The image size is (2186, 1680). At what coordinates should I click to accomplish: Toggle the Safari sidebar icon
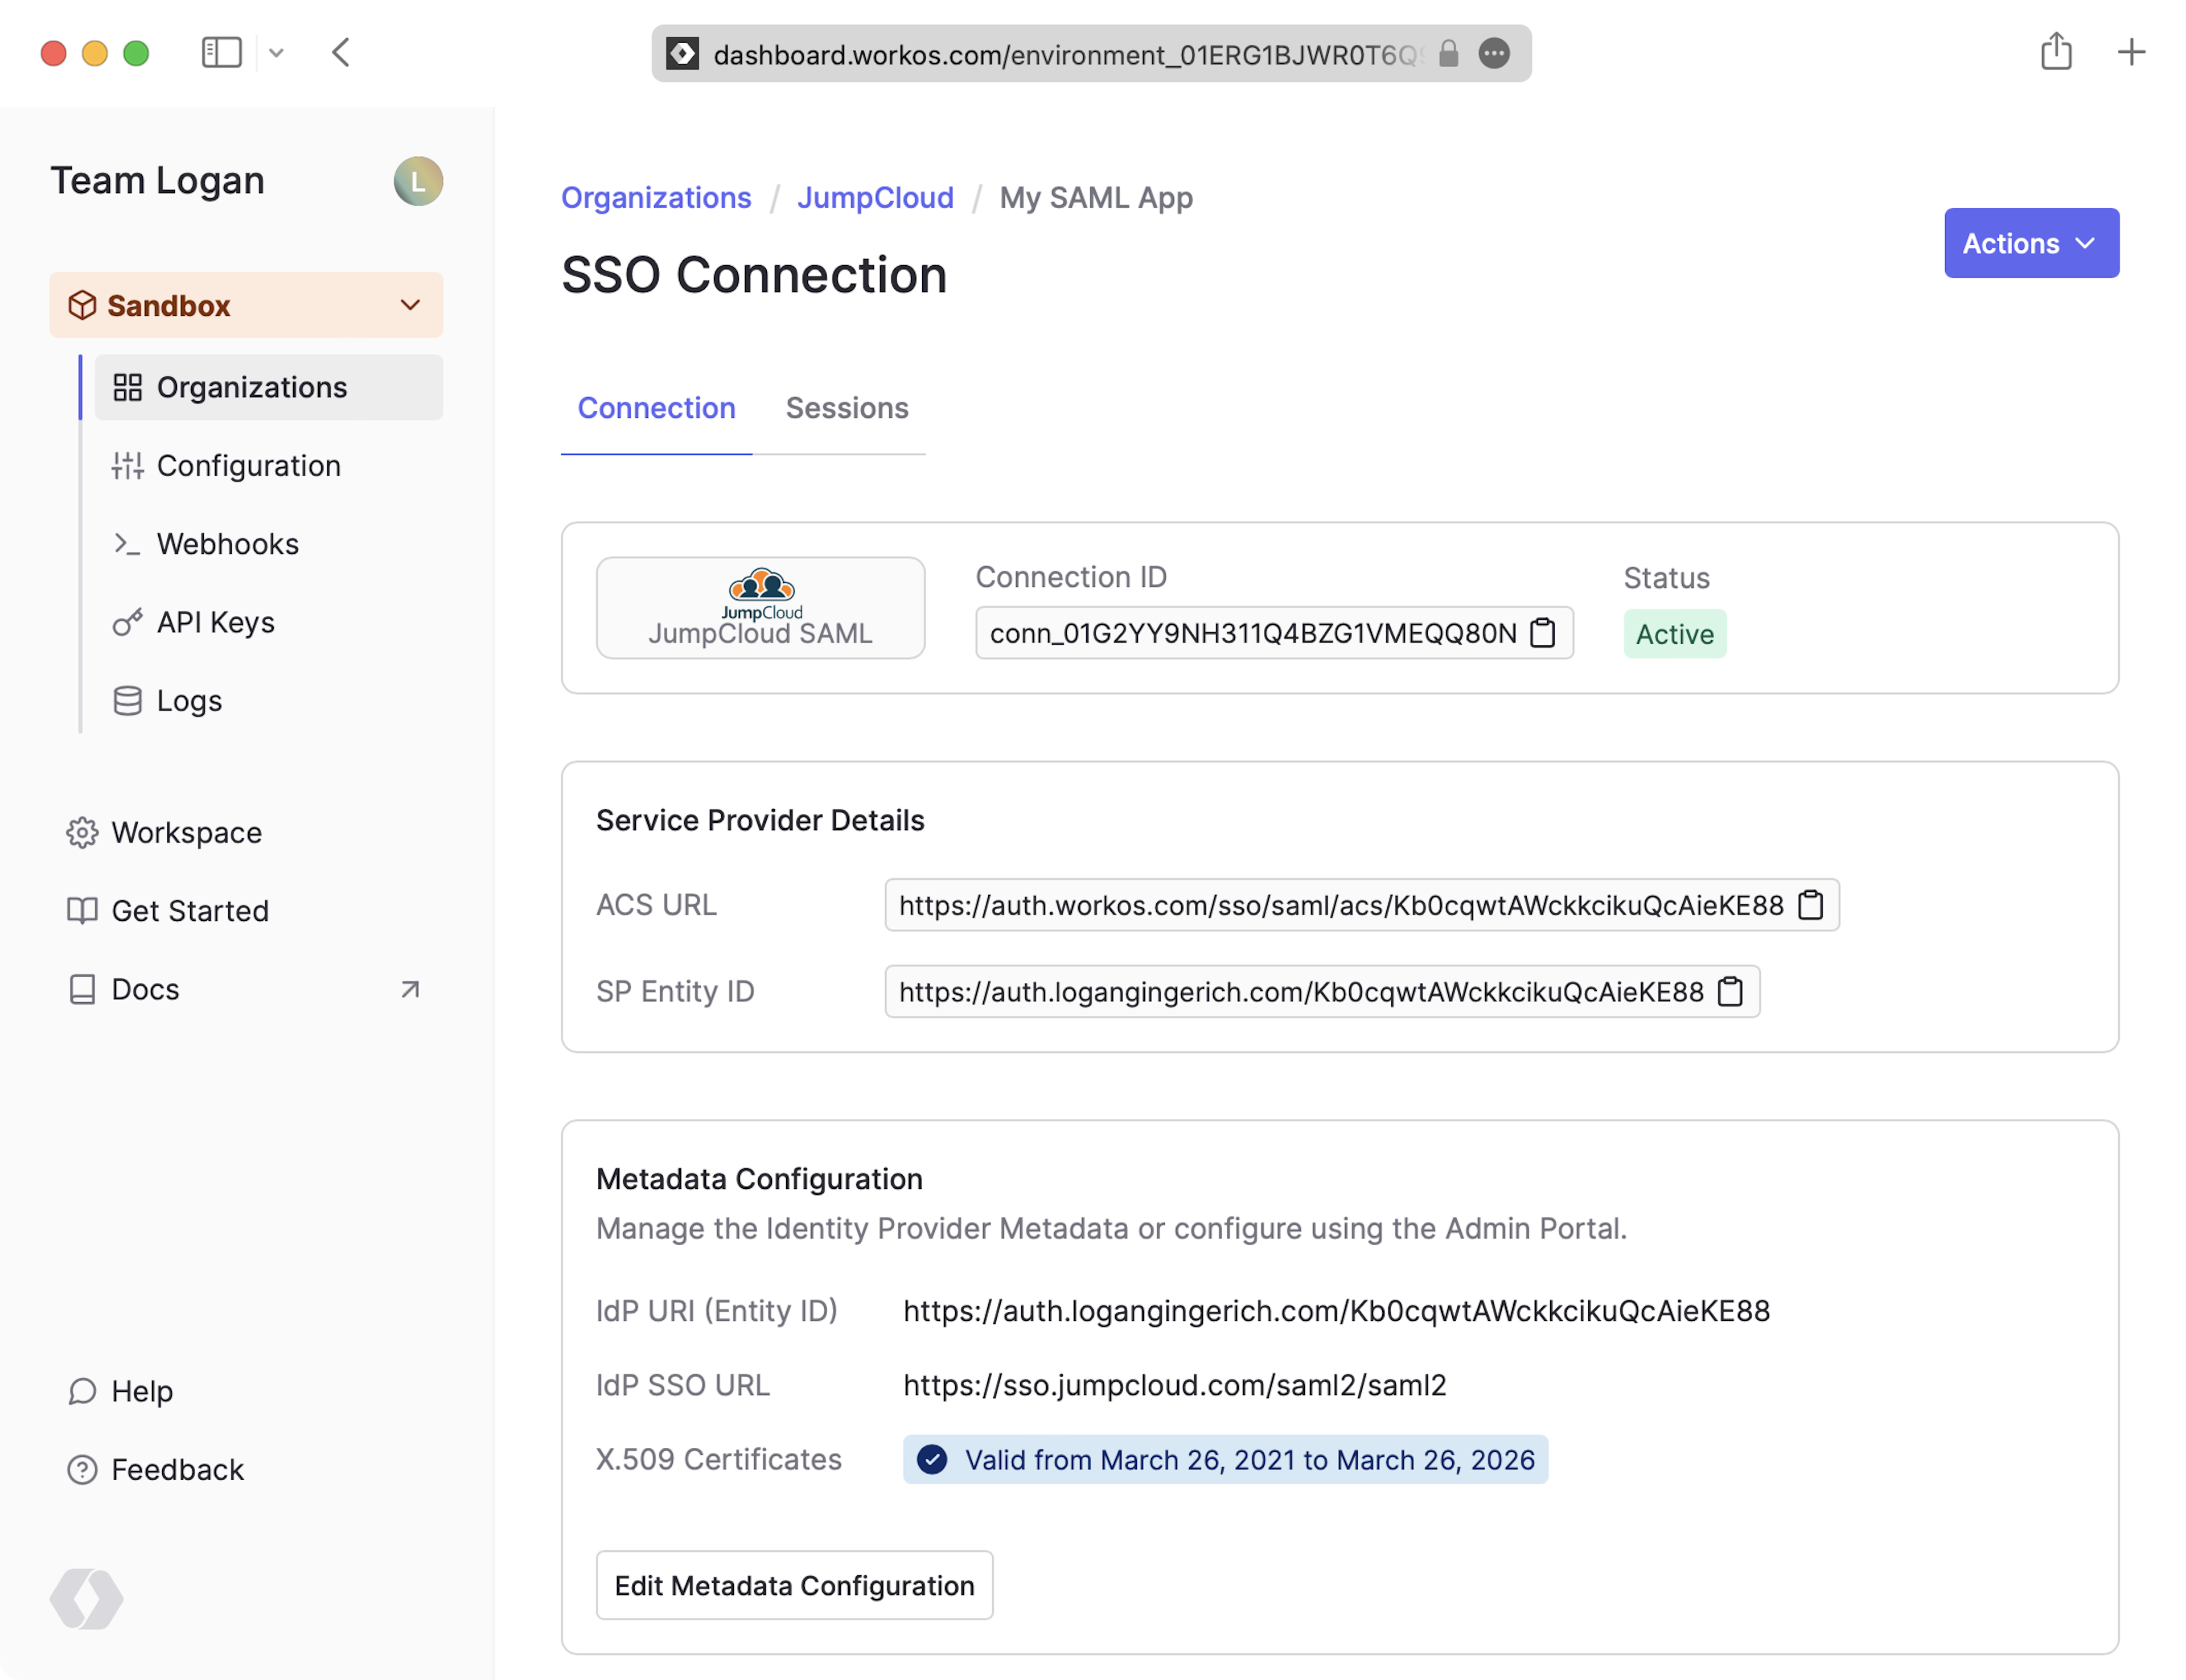pyautogui.click(x=221, y=52)
